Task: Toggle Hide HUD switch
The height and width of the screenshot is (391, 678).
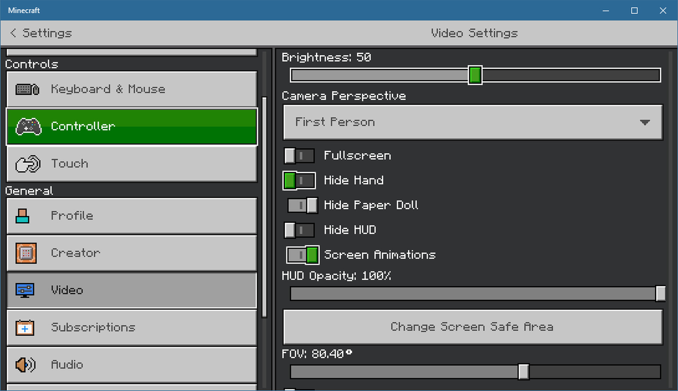Action: pyautogui.click(x=299, y=230)
